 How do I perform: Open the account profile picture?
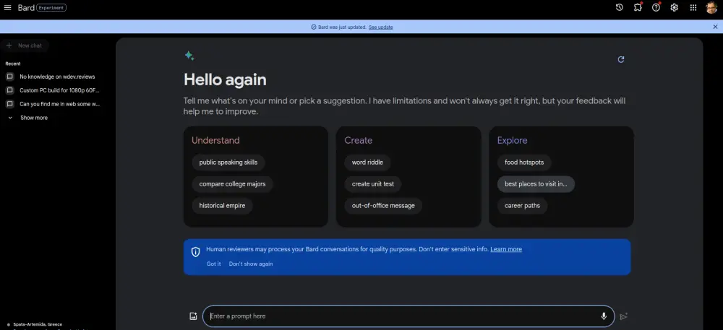pos(711,7)
